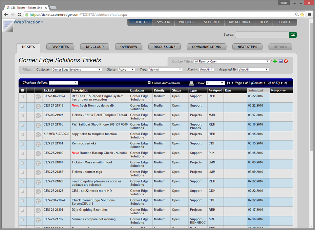Check the CES-27-21905 row checkbox
This screenshot has height=230, width=315.
click(x=22, y=125)
